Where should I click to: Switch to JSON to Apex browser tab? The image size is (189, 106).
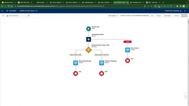coord(41,2)
